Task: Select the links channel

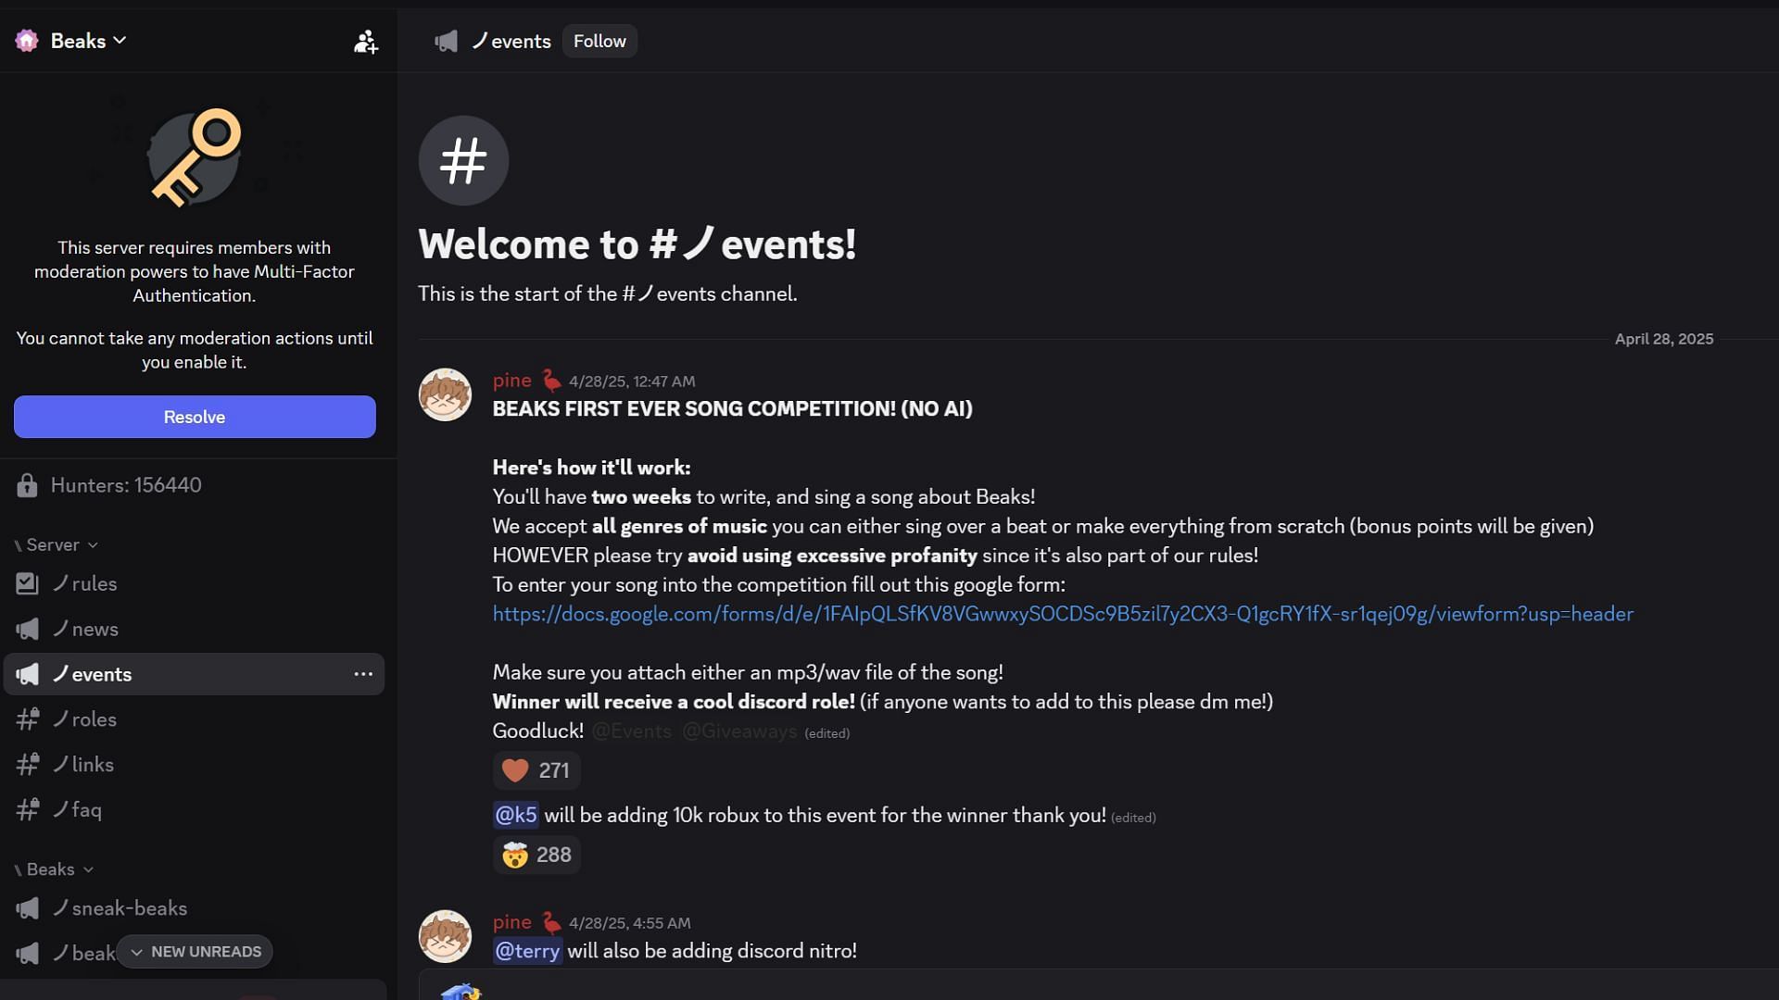Action: click(194, 765)
